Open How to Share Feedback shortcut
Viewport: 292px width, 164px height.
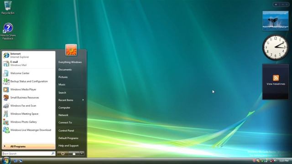pos(8,31)
